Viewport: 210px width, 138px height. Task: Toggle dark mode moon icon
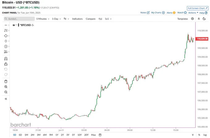click(204, 19)
